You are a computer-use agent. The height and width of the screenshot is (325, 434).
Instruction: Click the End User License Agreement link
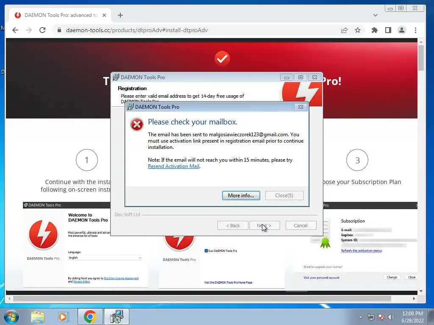pyautogui.click(x=121, y=278)
